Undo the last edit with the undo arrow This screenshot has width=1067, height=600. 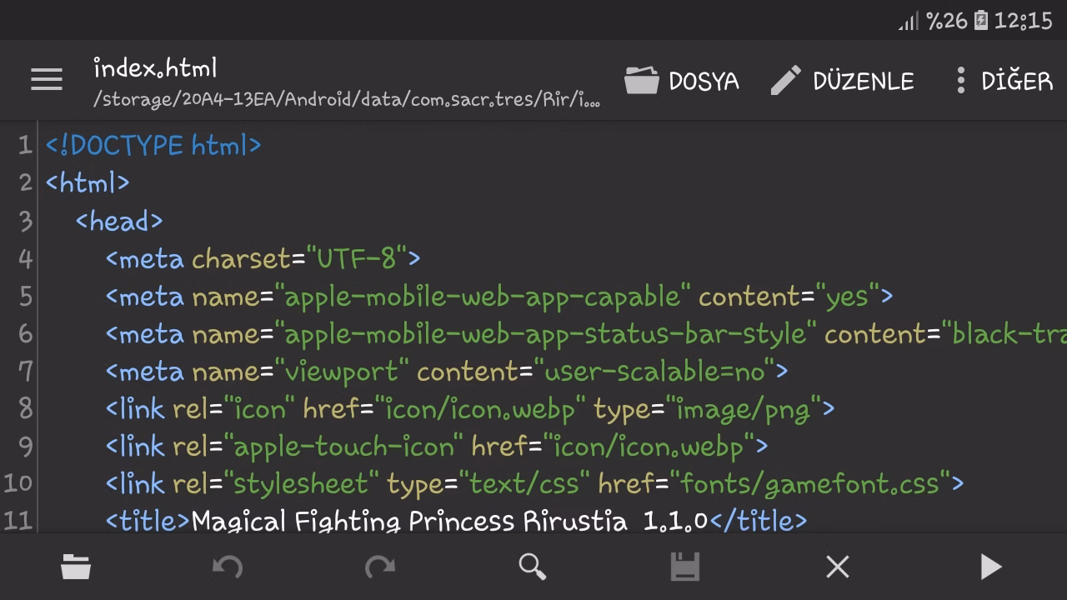227,566
